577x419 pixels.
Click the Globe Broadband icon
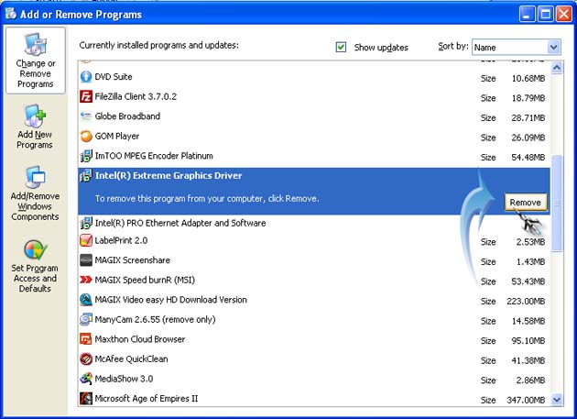[86, 116]
